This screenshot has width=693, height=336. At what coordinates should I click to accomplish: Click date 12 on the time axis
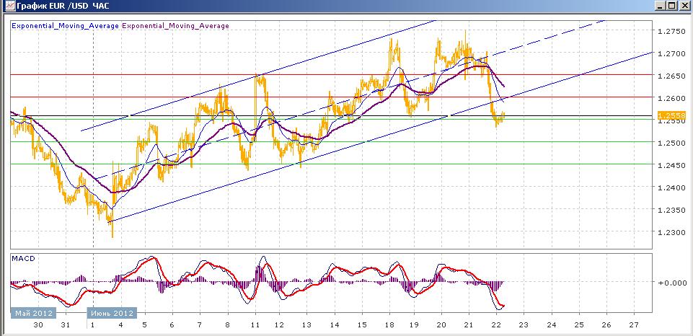point(279,325)
